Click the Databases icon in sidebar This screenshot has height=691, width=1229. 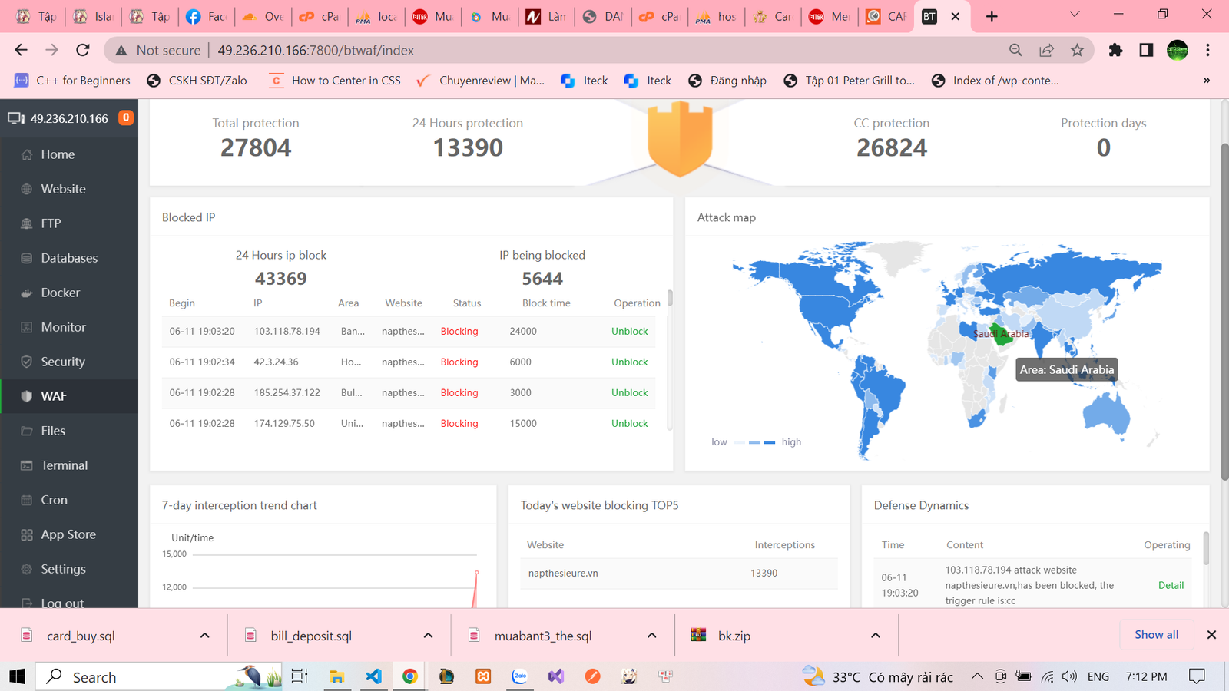tap(27, 258)
